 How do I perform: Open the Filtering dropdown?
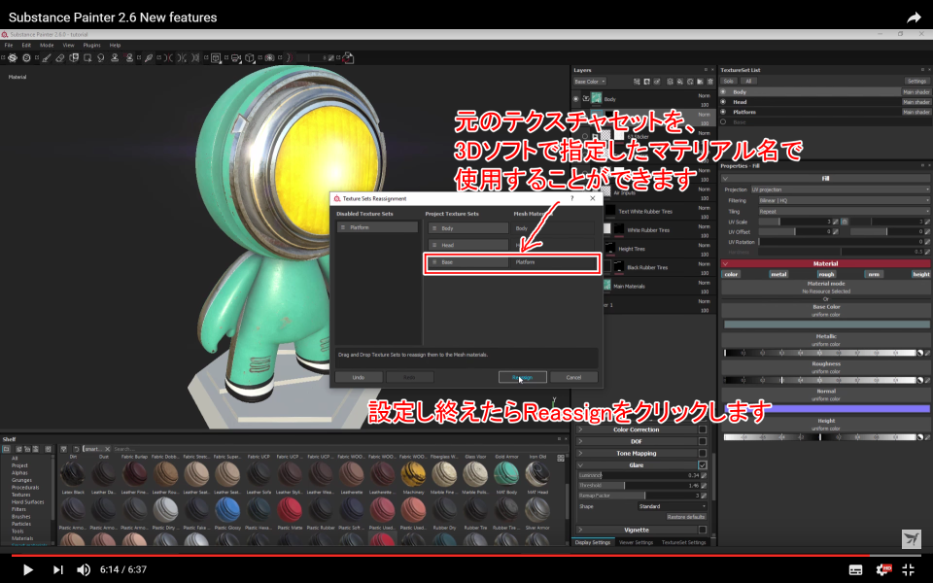coord(844,200)
